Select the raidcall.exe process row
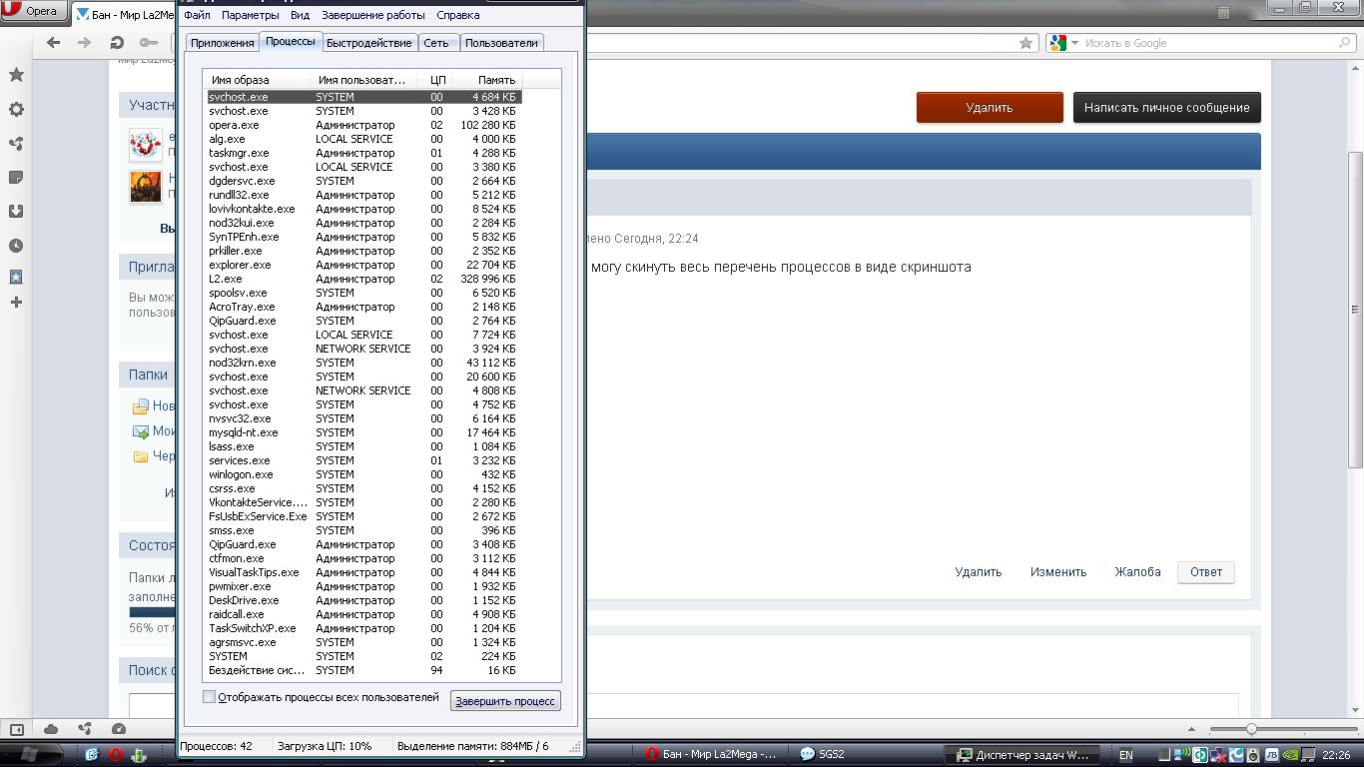The height and width of the screenshot is (767, 1364). (364, 614)
